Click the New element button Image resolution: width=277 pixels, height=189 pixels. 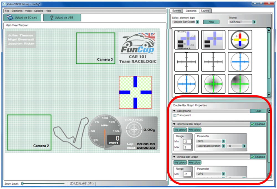(x=211, y=22)
